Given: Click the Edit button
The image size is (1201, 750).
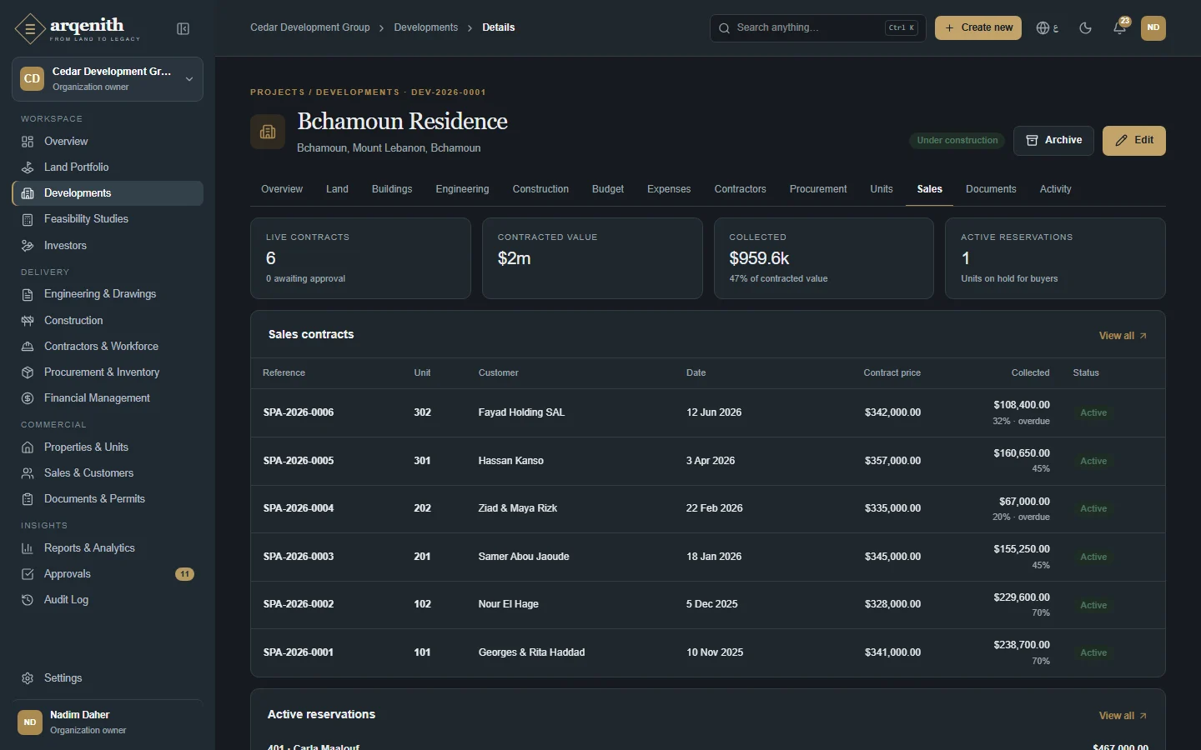Looking at the screenshot, I should click(1134, 141).
